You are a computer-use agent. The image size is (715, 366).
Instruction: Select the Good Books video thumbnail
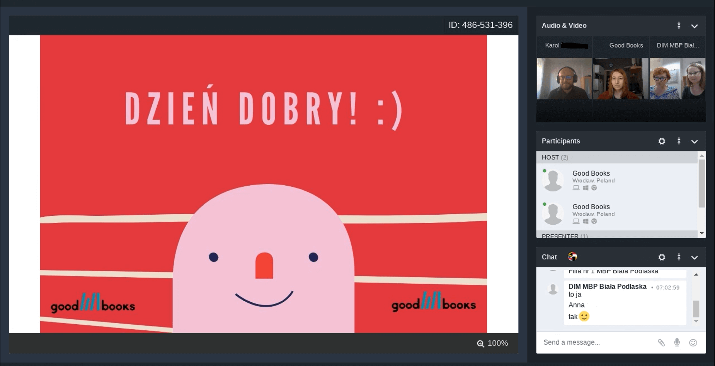point(621,79)
